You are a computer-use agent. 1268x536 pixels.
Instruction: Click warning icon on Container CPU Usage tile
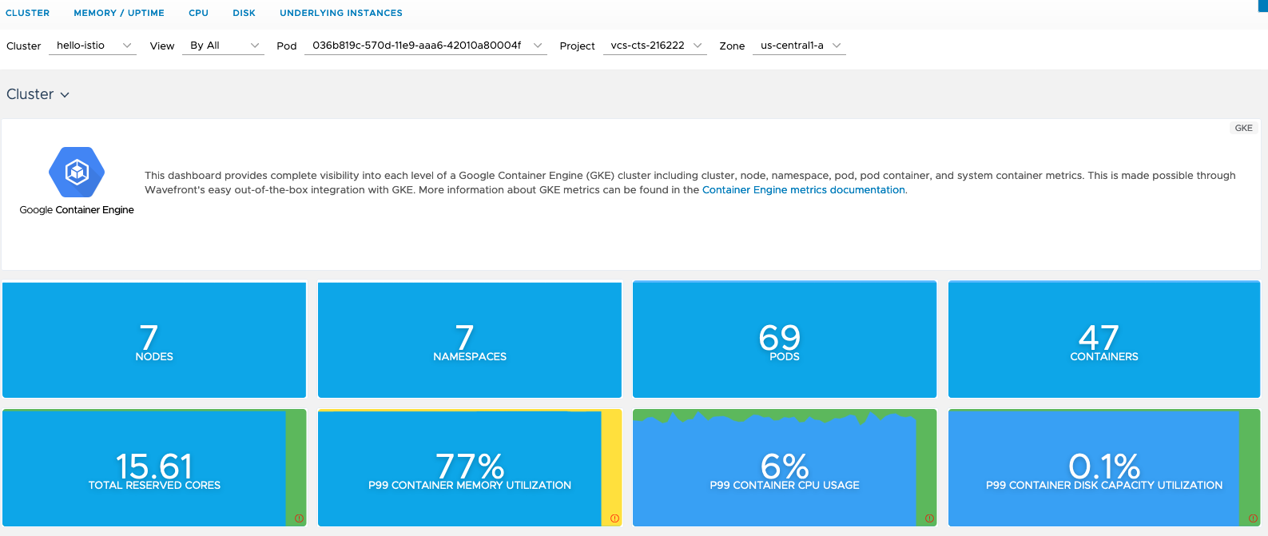pyautogui.click(x=929, y=518)
